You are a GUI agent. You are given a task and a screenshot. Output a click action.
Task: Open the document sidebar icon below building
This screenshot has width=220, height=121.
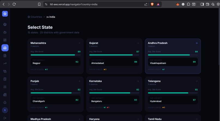[x=5, y=56]
